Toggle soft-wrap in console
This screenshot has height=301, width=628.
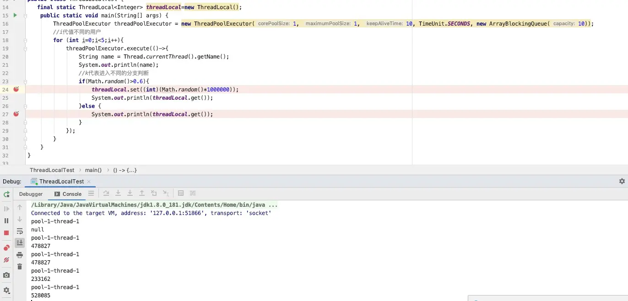(20, 231)
